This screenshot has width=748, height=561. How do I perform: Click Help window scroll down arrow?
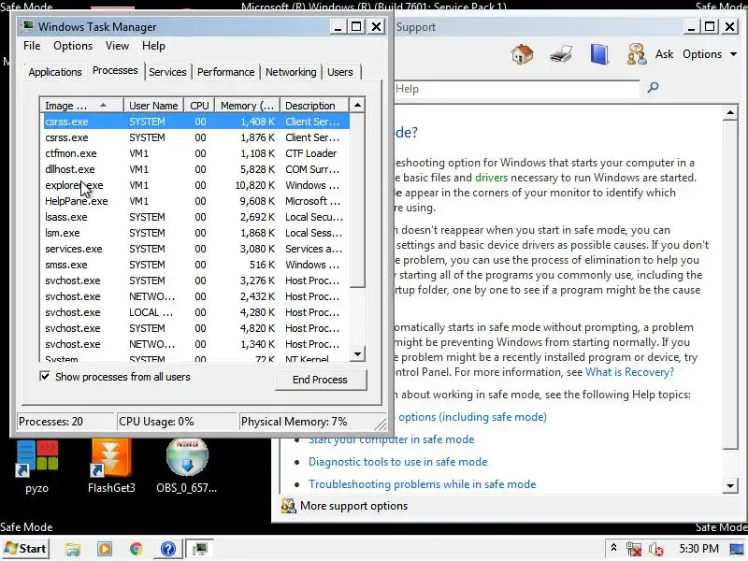[x=730, y=486]
